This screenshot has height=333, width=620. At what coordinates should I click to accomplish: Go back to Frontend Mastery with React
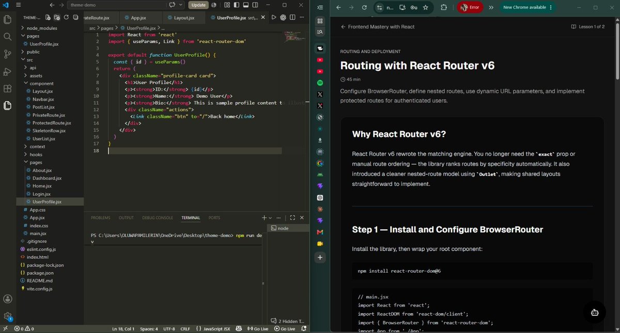coord(378,26)
